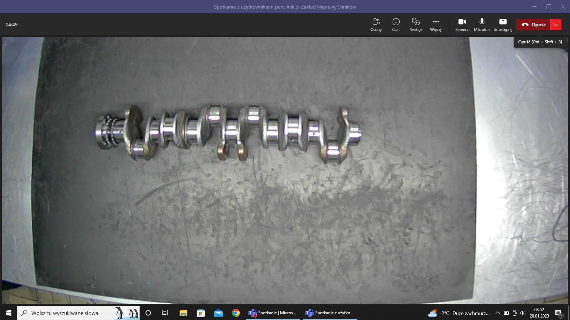Viewport: 570px width, 320px height.
Task: Open Google Chrome from taskbar
Action: point(236,313)
